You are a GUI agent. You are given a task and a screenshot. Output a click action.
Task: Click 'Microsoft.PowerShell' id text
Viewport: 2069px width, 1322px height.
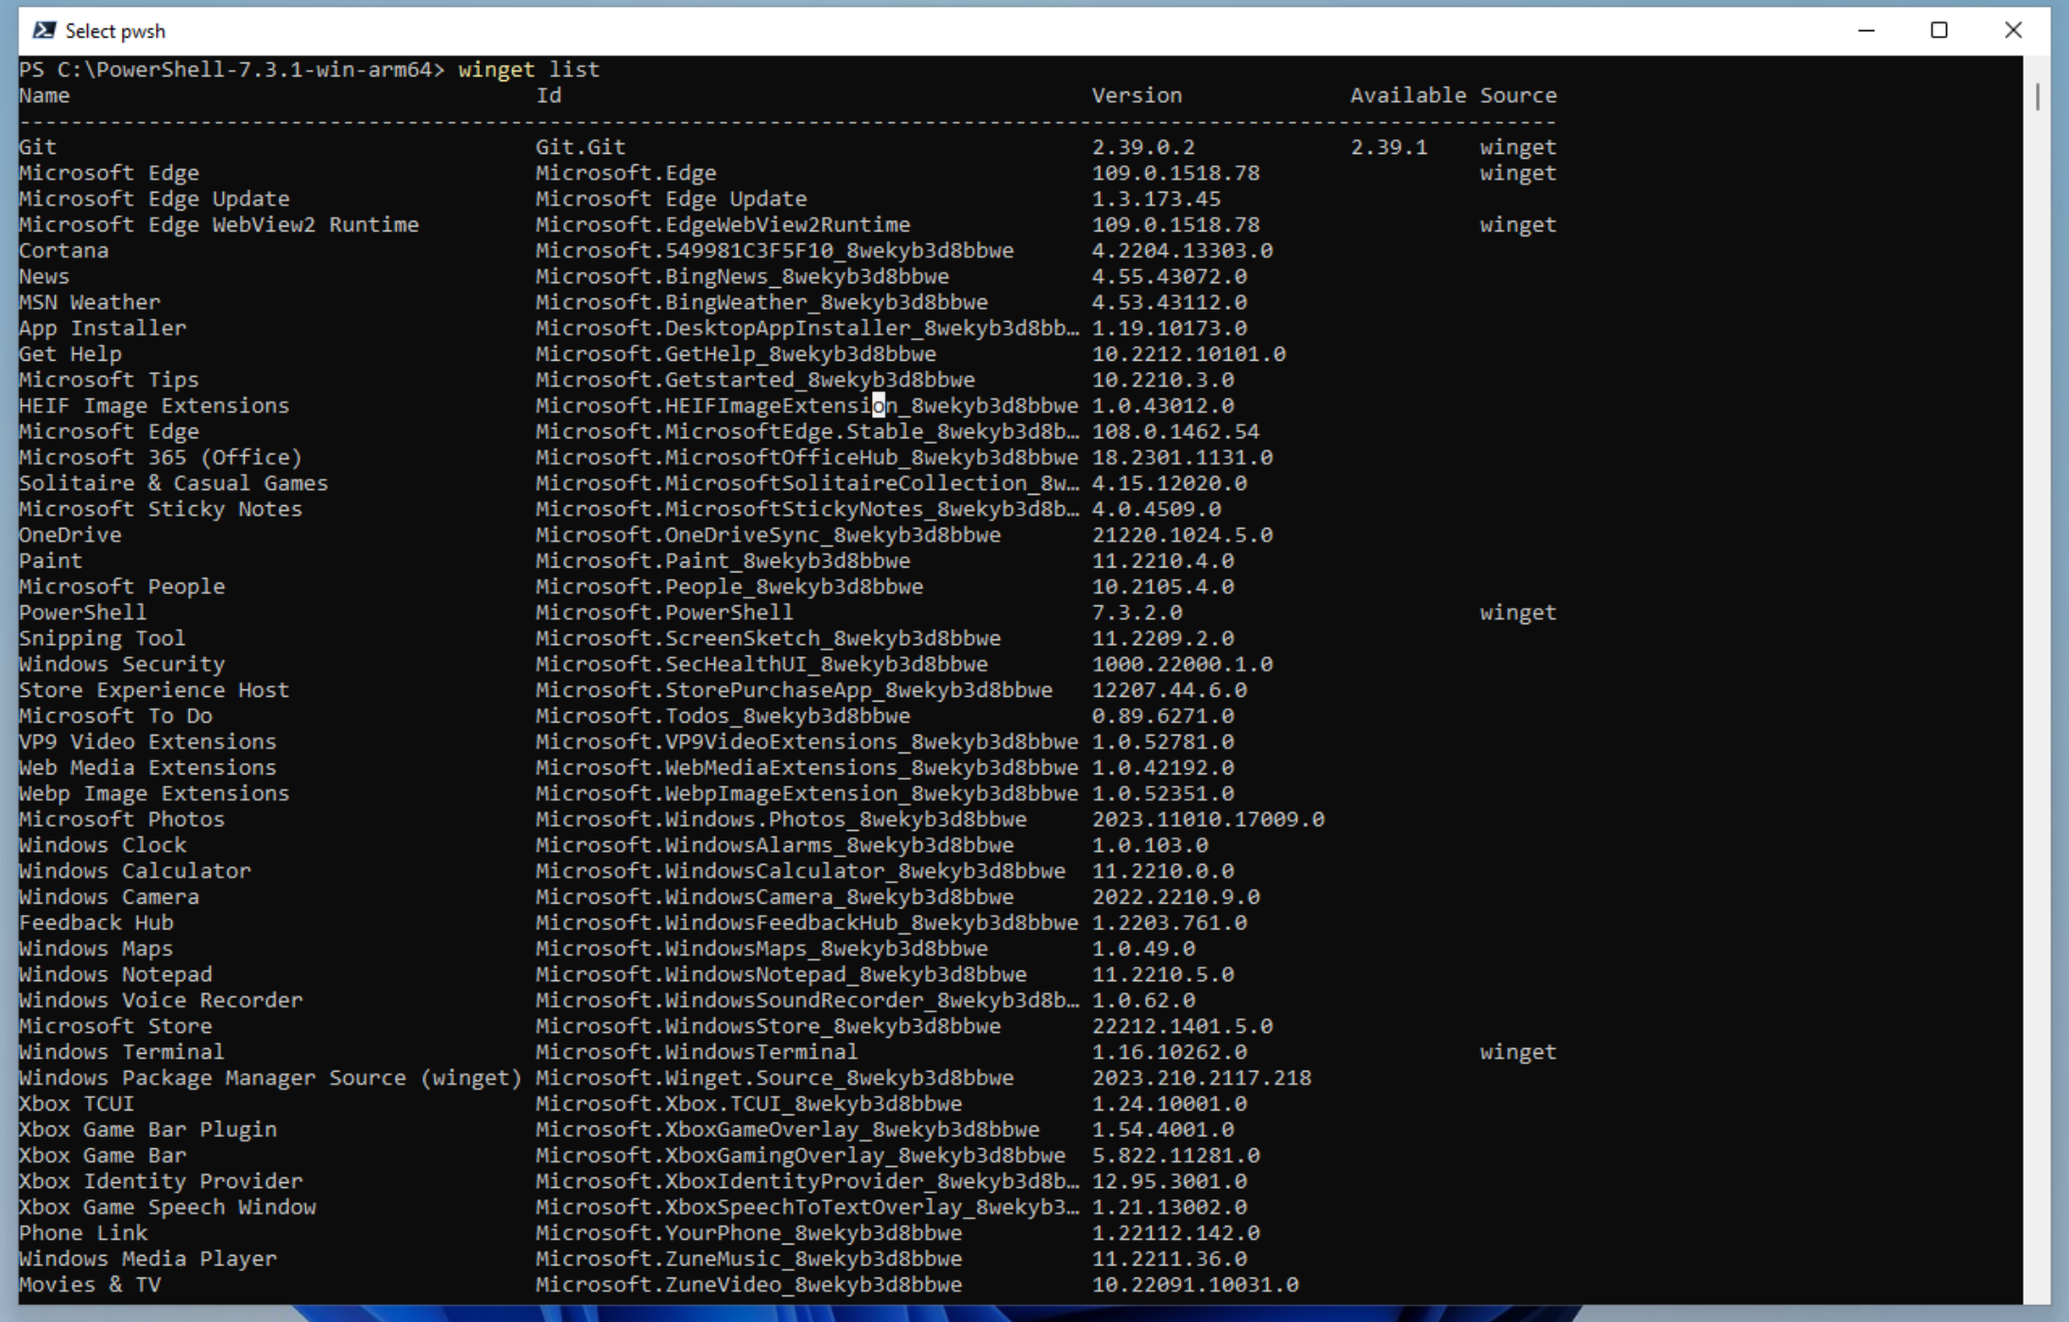[664, 612]
